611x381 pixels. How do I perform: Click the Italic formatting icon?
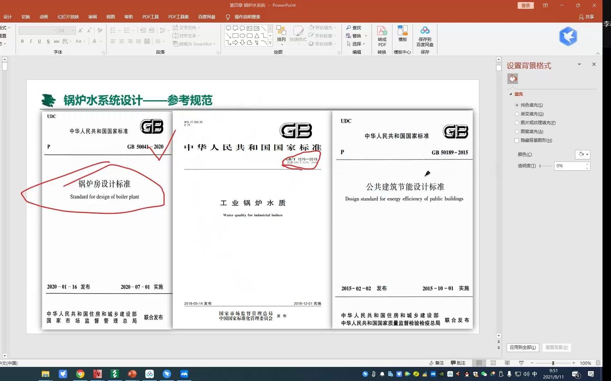(x=31, y=41)
